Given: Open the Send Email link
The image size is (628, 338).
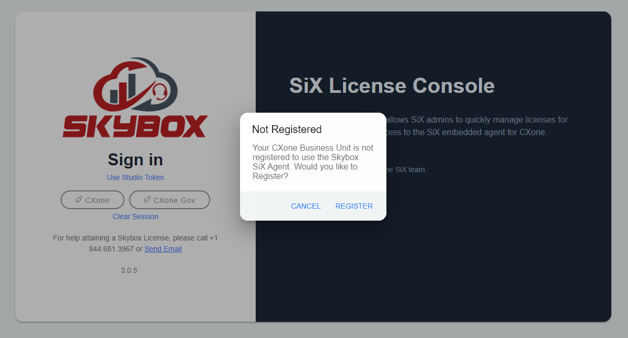Looking at the screenshot, I should 163,249.
